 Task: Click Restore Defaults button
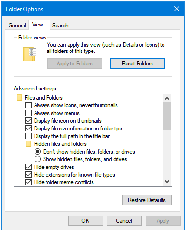[x=147, y=200]
